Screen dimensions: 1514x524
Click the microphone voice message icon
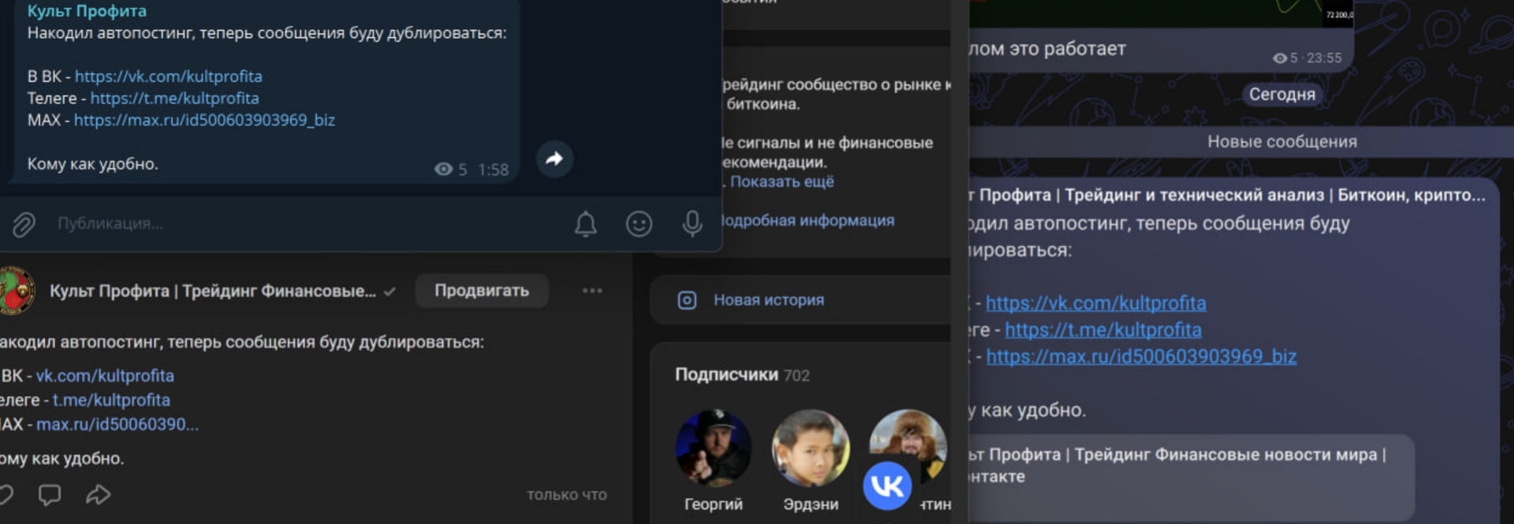coord(692,225)
